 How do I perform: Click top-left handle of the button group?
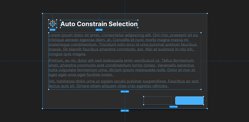pos(144,97)
